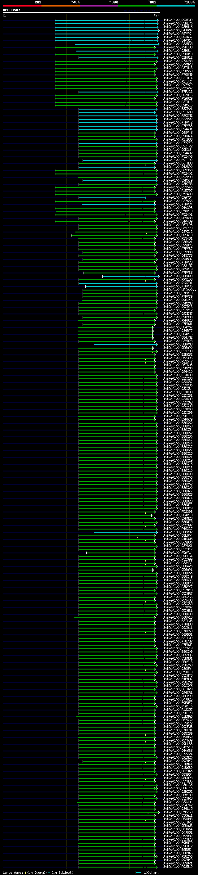Select hit label UniRef100_A7PVS8
The image size is (198, 875).
[x=178, y=126]
